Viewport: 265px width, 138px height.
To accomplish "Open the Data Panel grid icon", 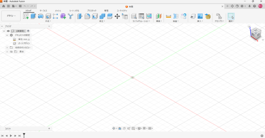I will (8, 6).
